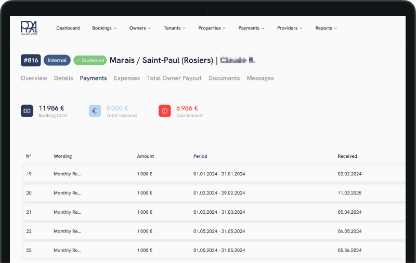Expand the Providers dropdown menu

point(290,28)
